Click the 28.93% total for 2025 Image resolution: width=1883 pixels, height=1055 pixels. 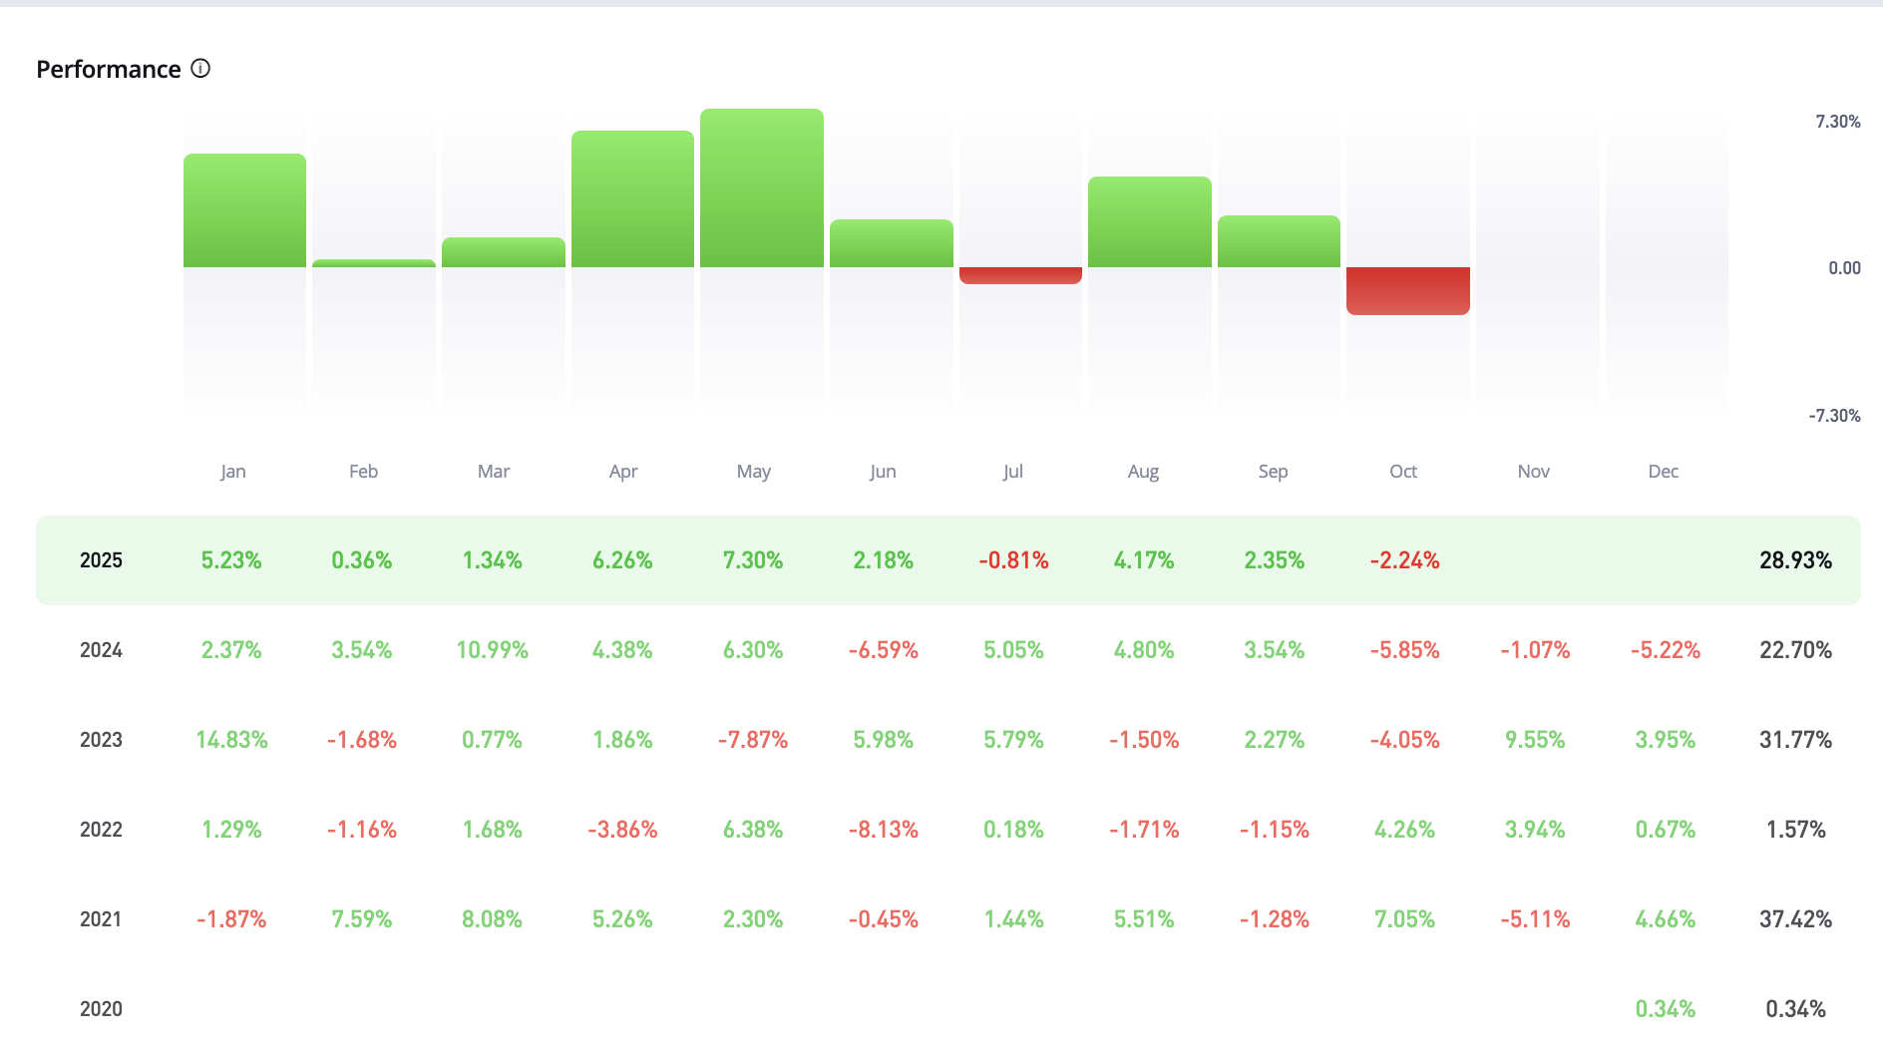tap(1795, 560)
